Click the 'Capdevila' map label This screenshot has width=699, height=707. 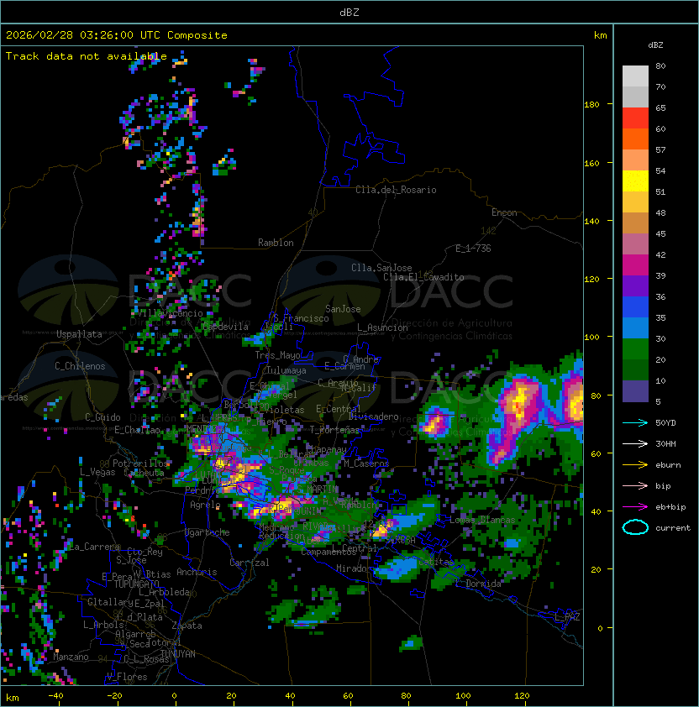[225, 327]
